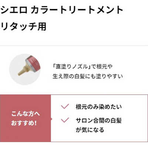The height and width of the screenshot is (148, 148).
Task: Click the small arrow pointer on pink panel
Action: click(x=51, y=119)
